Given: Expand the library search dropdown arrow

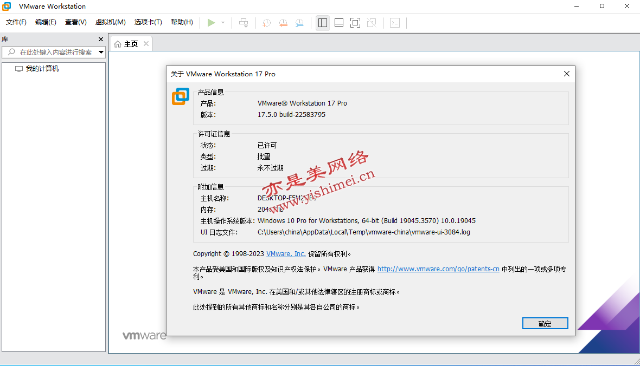Looking at the screenshot, I should coord(101,53).
